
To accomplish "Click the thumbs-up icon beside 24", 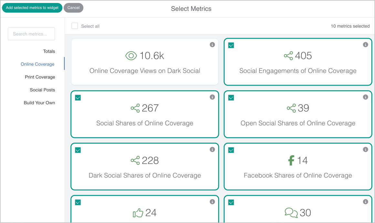I will coord(138,213).
